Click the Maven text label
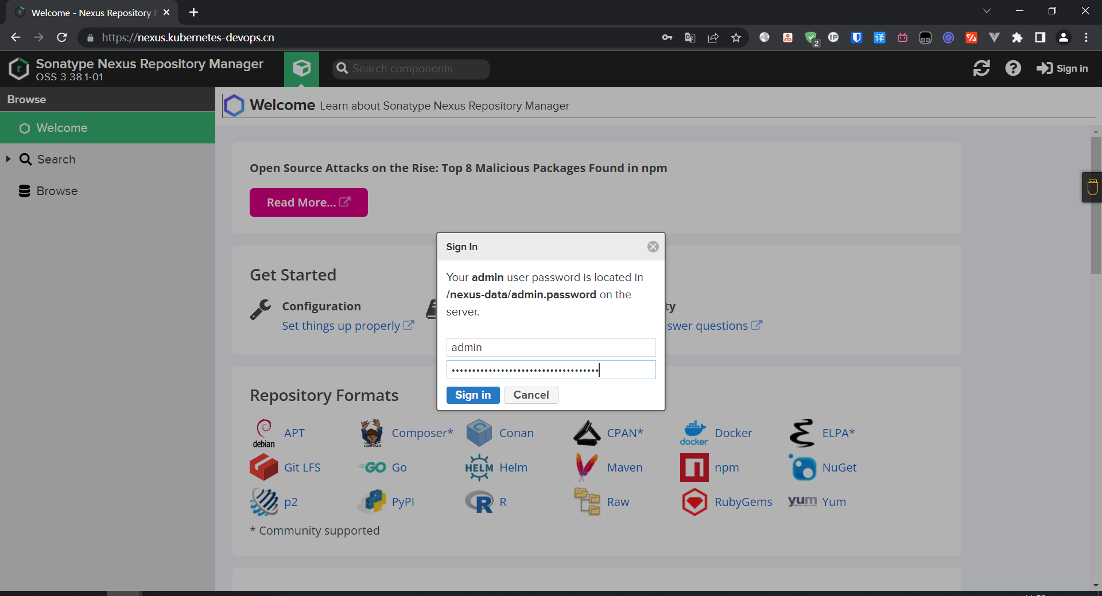This screenshot has height=596, width=1102. pos(625,468)
